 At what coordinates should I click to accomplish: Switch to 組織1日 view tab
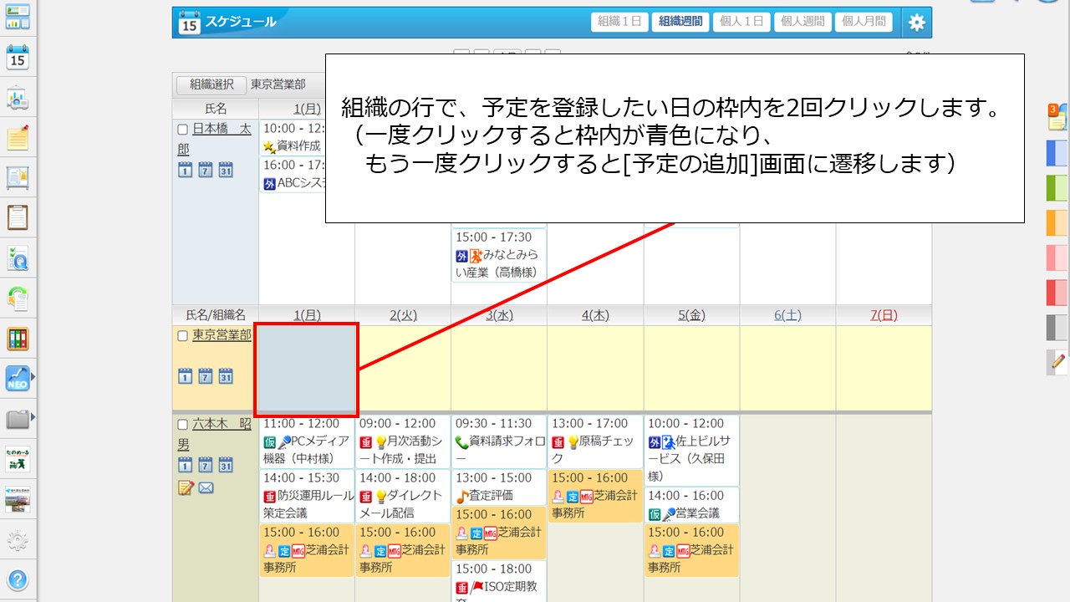point(619,22)
